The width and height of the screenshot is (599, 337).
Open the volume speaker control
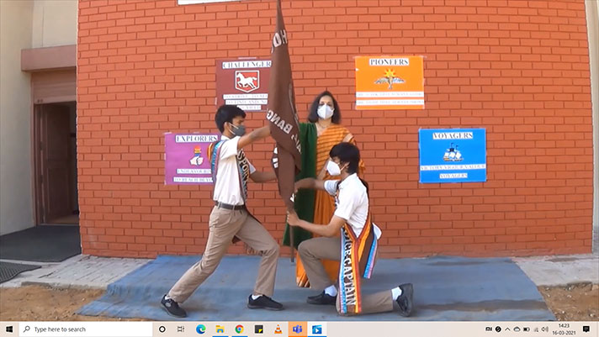(x=544, y=329)
